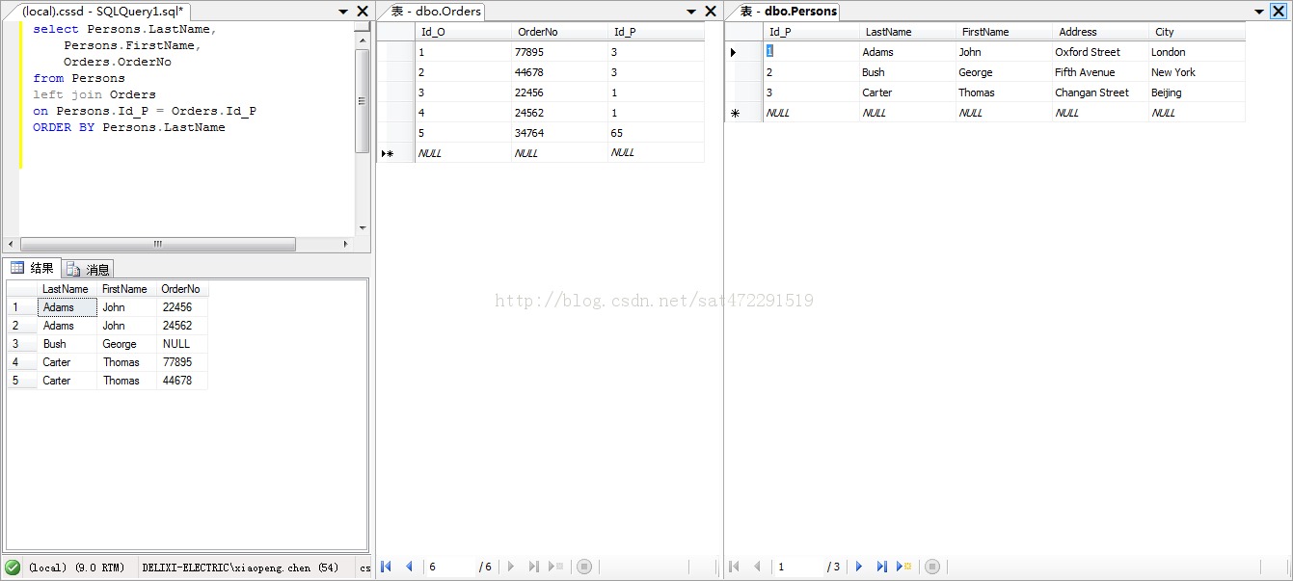Switch to the 结果 results tab

click(x=33, y=268)
